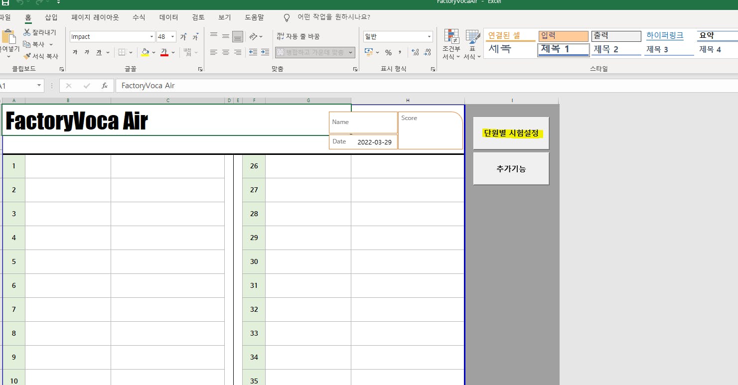The image size is (738, 385).
Task: Click the insert function fx icon
Action: point(105,86)
